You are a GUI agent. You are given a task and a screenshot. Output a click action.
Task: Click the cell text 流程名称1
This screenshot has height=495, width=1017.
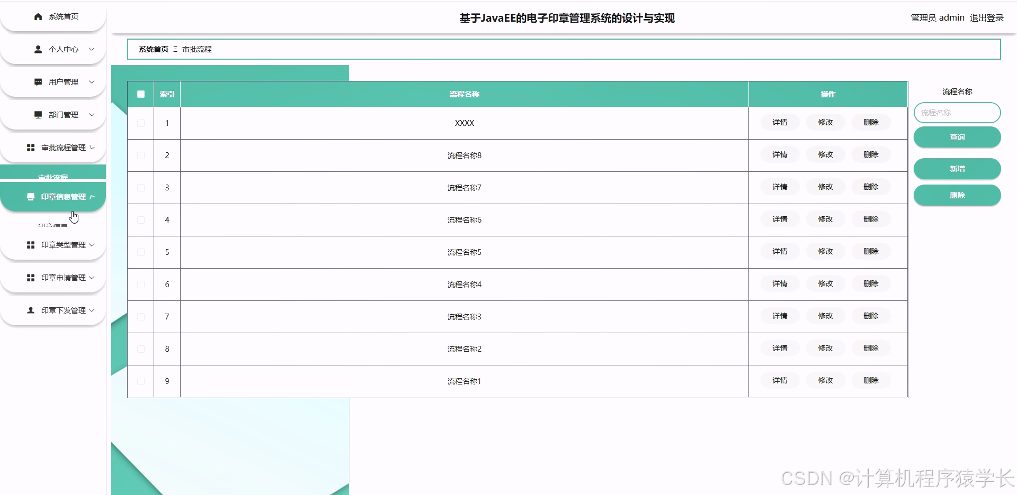pyautogui.click(x=465, y=381)
